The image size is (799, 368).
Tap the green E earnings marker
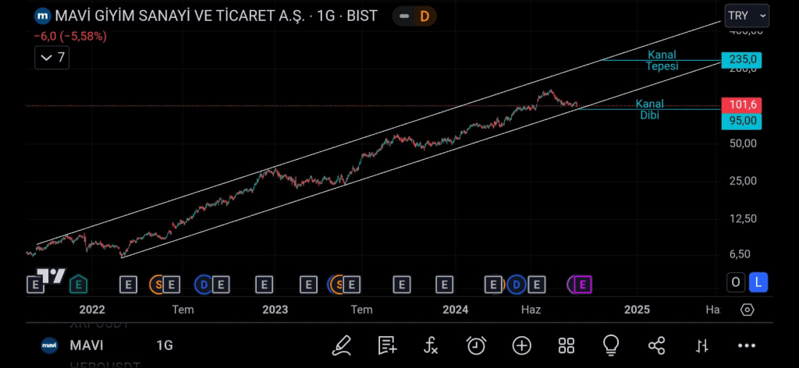click(79, 284)
